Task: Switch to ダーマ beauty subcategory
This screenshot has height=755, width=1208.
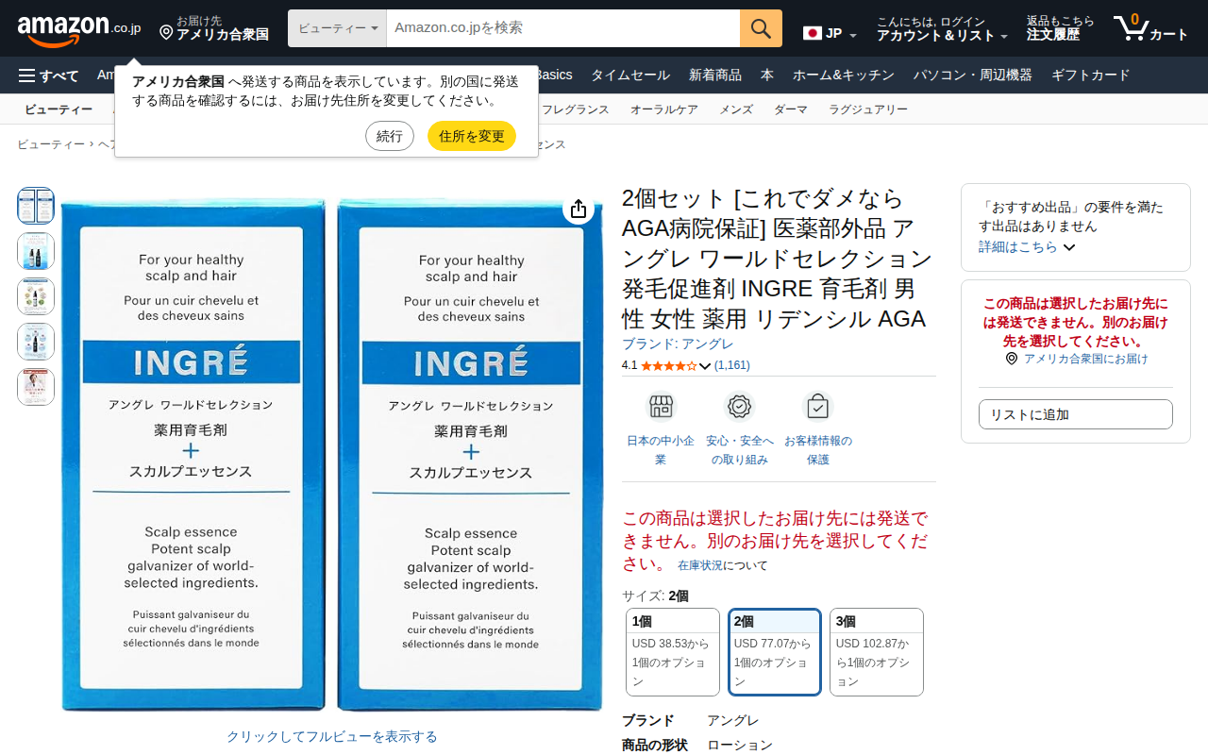Action: click(791, 109)
